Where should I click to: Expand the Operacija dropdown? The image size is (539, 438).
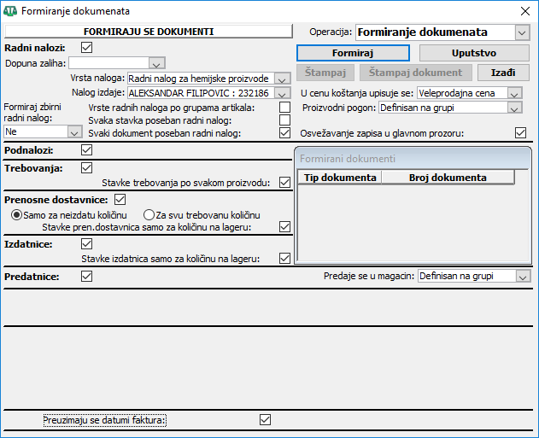point(522,32)
